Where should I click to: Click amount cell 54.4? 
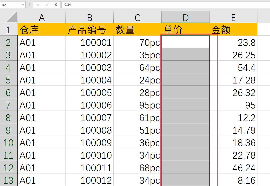click(233, 67)
